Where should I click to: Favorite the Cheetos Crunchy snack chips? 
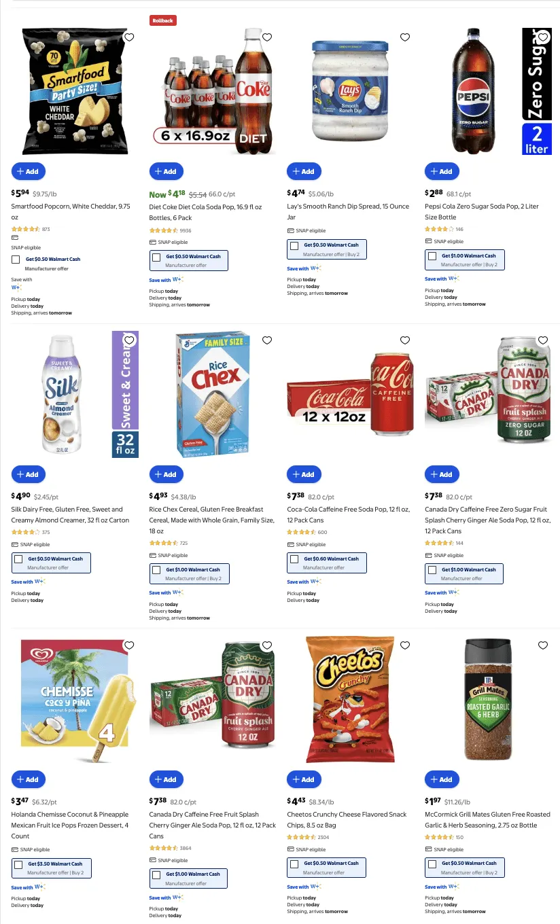404,645
